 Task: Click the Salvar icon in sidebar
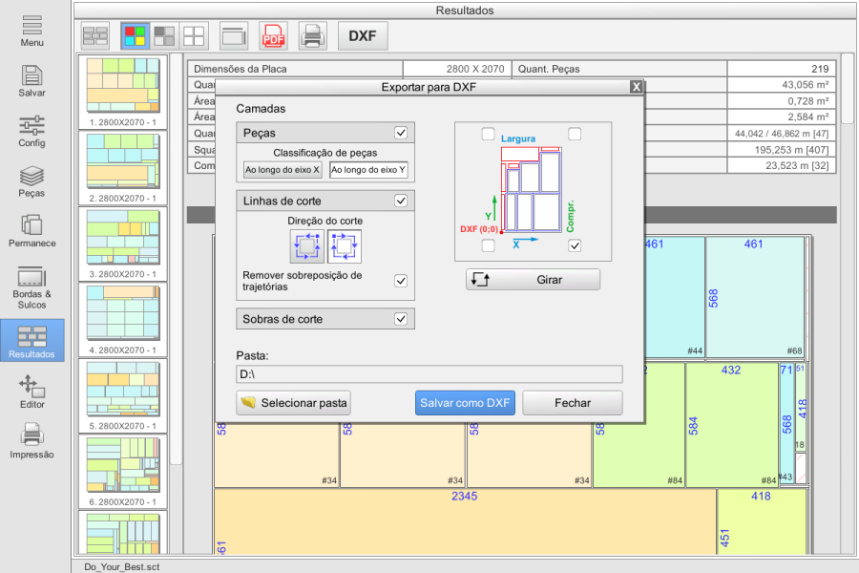[x=31, y=81]
